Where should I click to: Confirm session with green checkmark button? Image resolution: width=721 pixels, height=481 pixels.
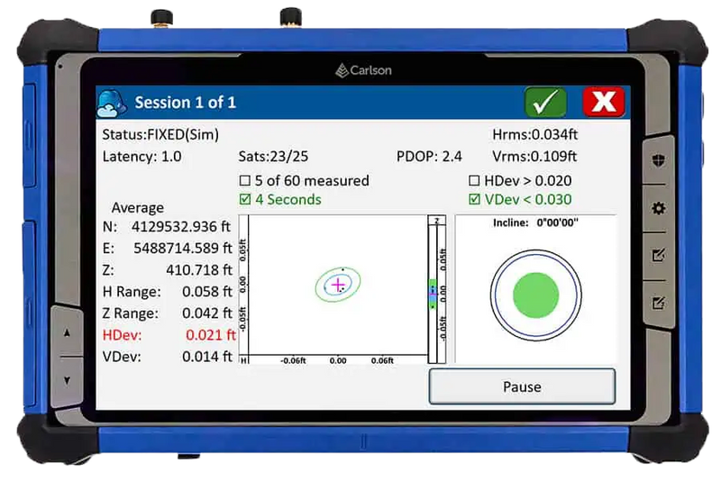tap(545, 102)
